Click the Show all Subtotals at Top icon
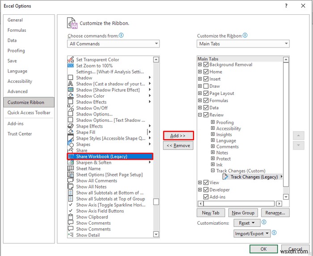 click(x=71, y=199)
